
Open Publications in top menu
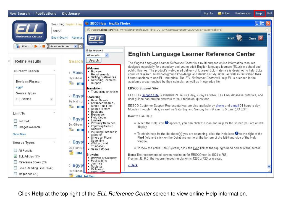[46, 14]
